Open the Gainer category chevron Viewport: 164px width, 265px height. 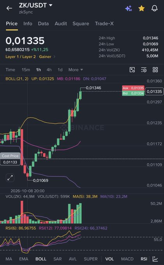click(55, 57)
